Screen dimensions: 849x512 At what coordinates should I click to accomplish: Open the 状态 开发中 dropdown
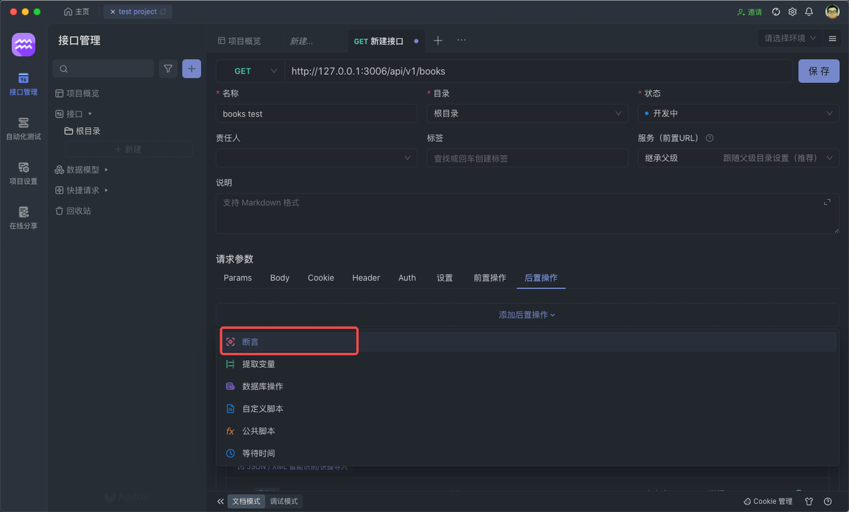click(x=738, y=113)
